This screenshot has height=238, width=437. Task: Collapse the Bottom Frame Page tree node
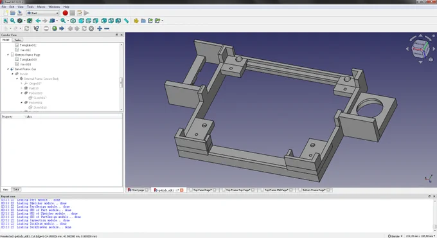(8, 55)
